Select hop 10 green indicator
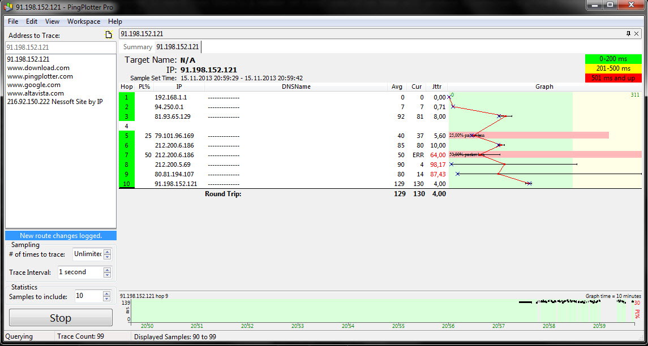 [x=126, y=184]
